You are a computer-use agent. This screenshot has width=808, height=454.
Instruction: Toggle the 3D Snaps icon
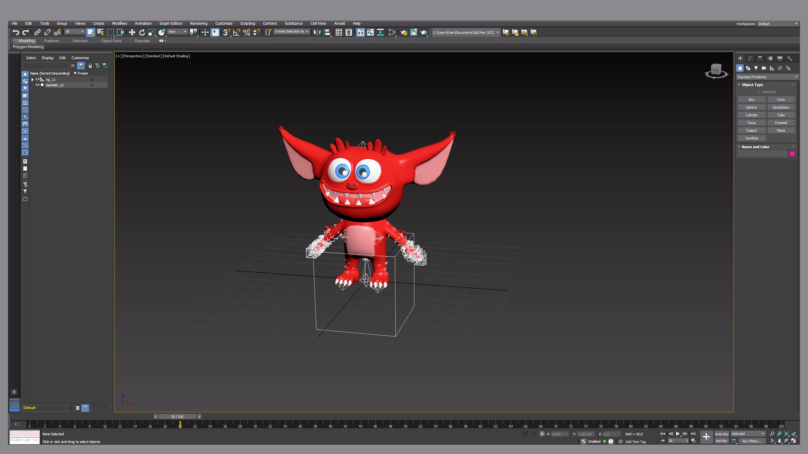point(226,32)
